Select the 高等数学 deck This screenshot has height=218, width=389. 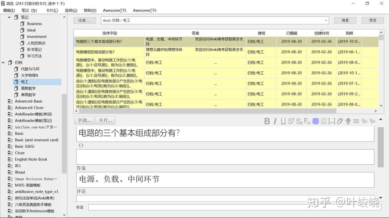(28, 95)
